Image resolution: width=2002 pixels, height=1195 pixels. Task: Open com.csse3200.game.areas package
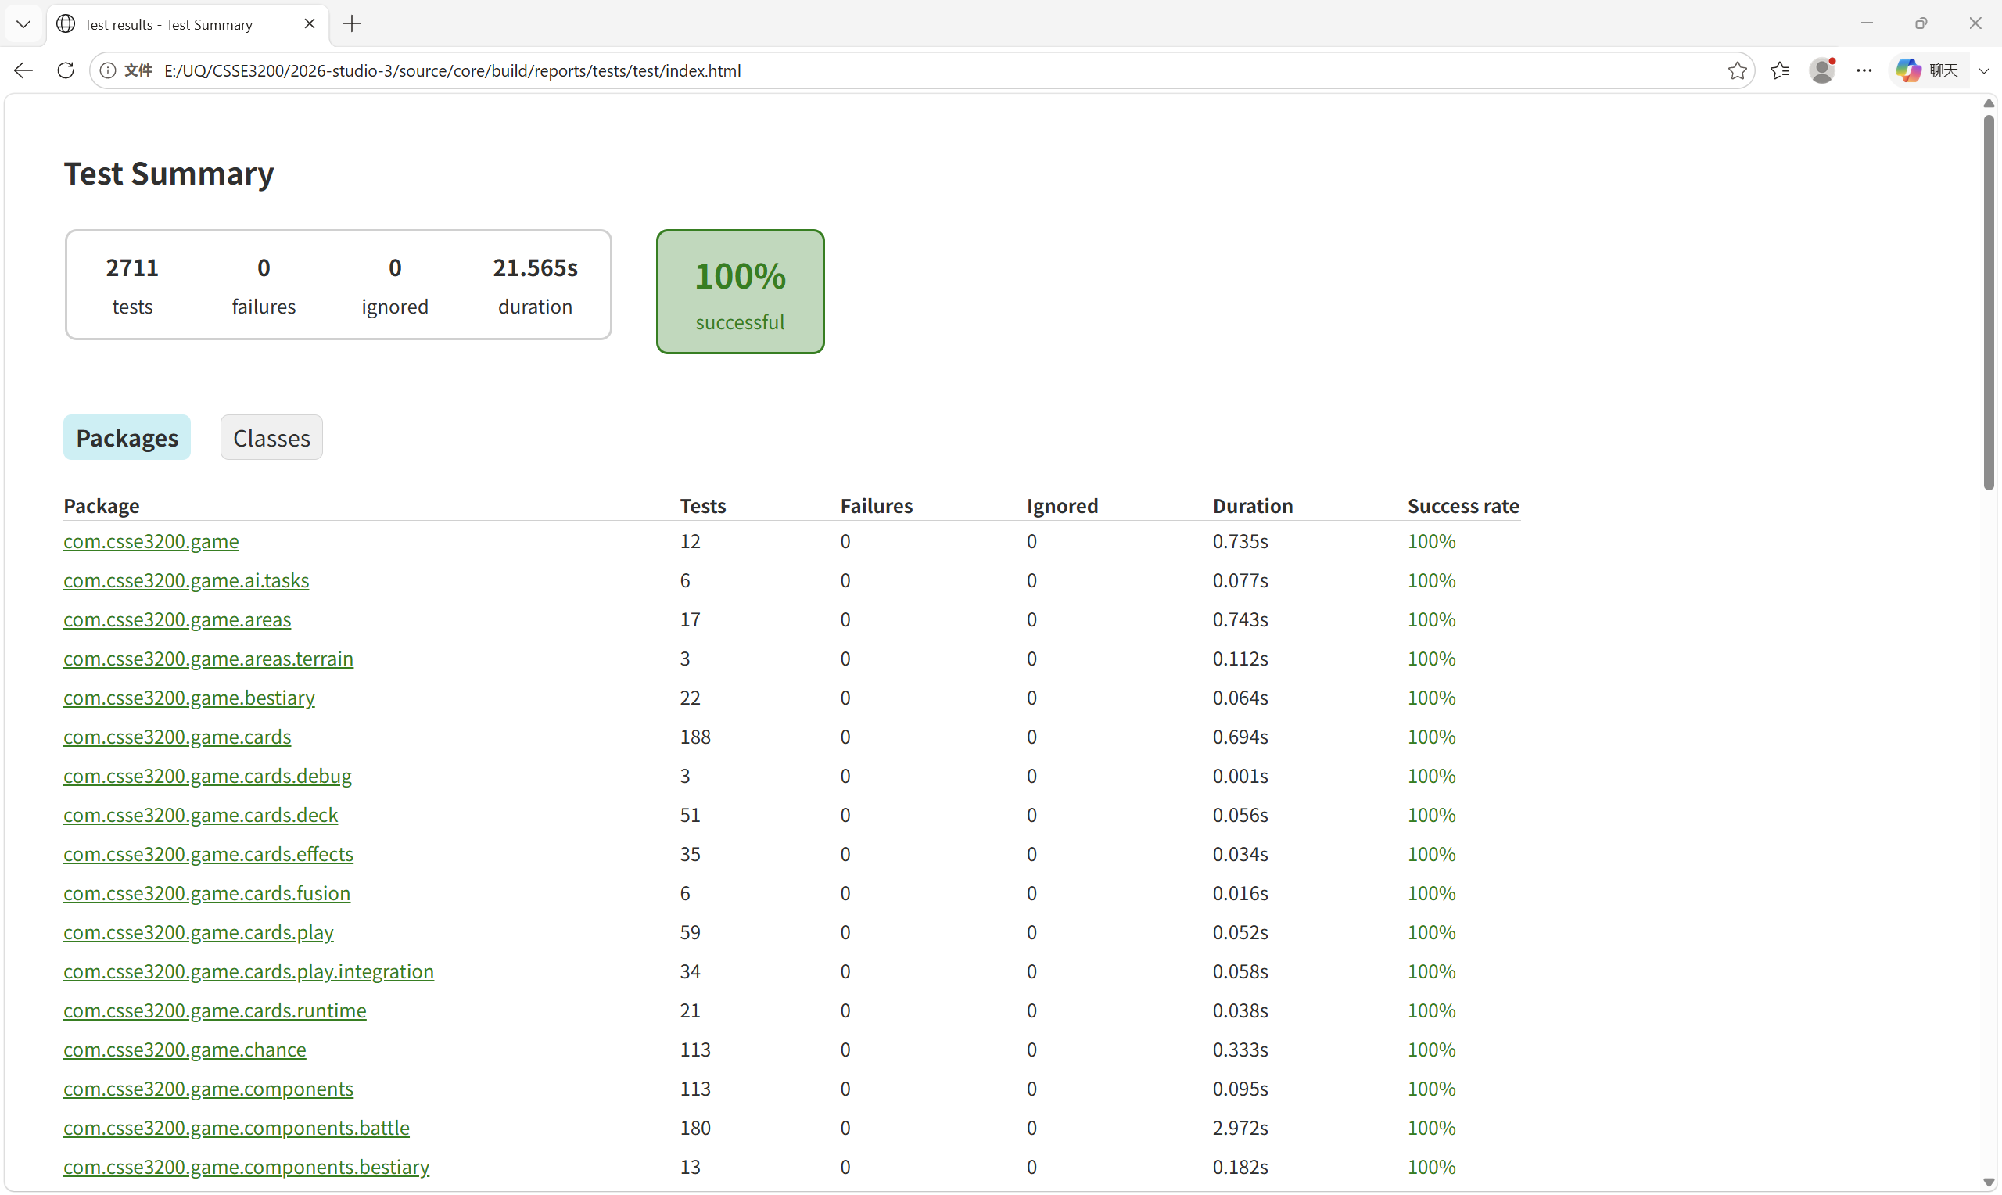177,619
